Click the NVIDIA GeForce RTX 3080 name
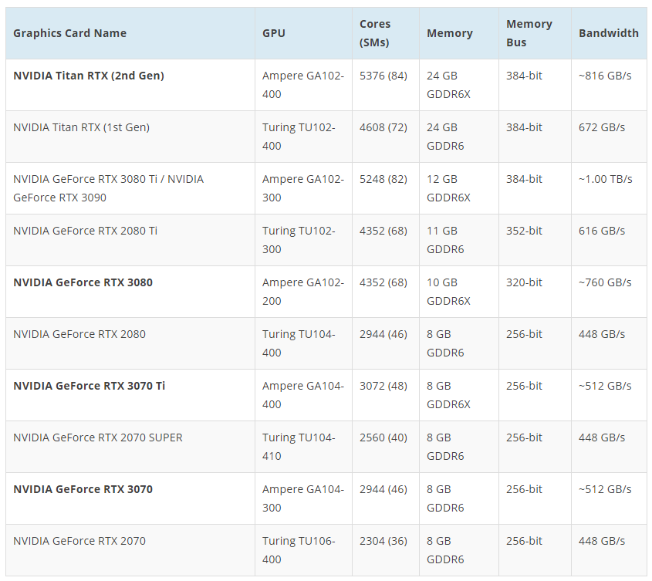Viewport: 652px width, 581px height. pyautogui.click(x=83, y=282)
